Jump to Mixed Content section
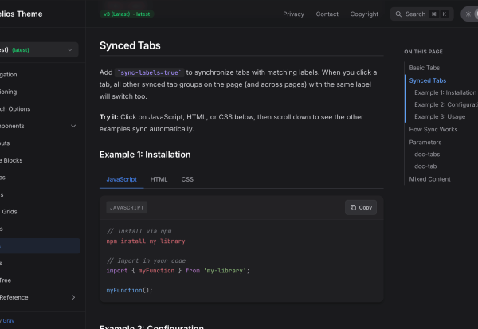The image size is (478, 329). 429,179
